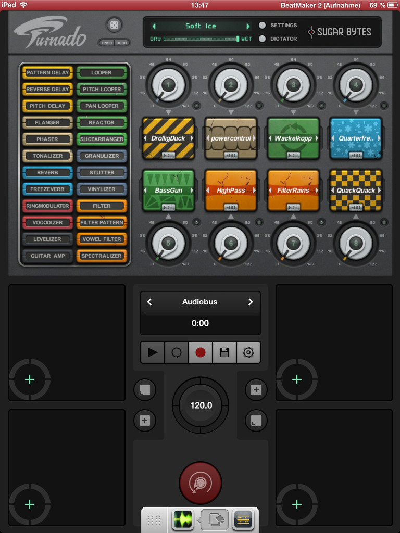Click the UNDO button
Viewport: 400px width, 533px height.
point(107,43)
